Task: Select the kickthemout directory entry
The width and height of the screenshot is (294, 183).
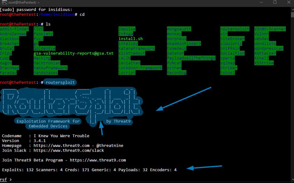Action: tap(132, 53)
